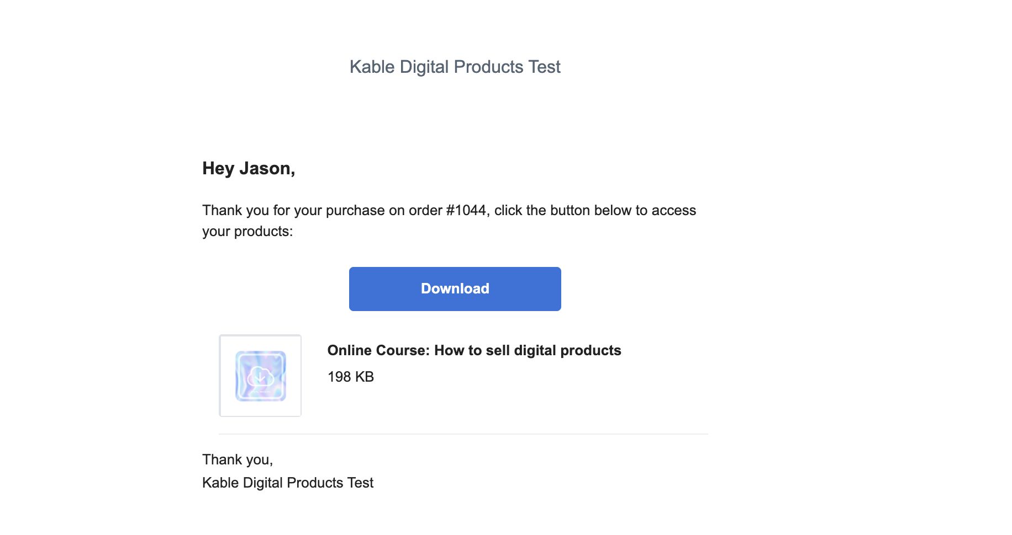1012x535 pixels.
Task: Click the cloud symbol in the attachment preview
Action: [x=260, y=374]
